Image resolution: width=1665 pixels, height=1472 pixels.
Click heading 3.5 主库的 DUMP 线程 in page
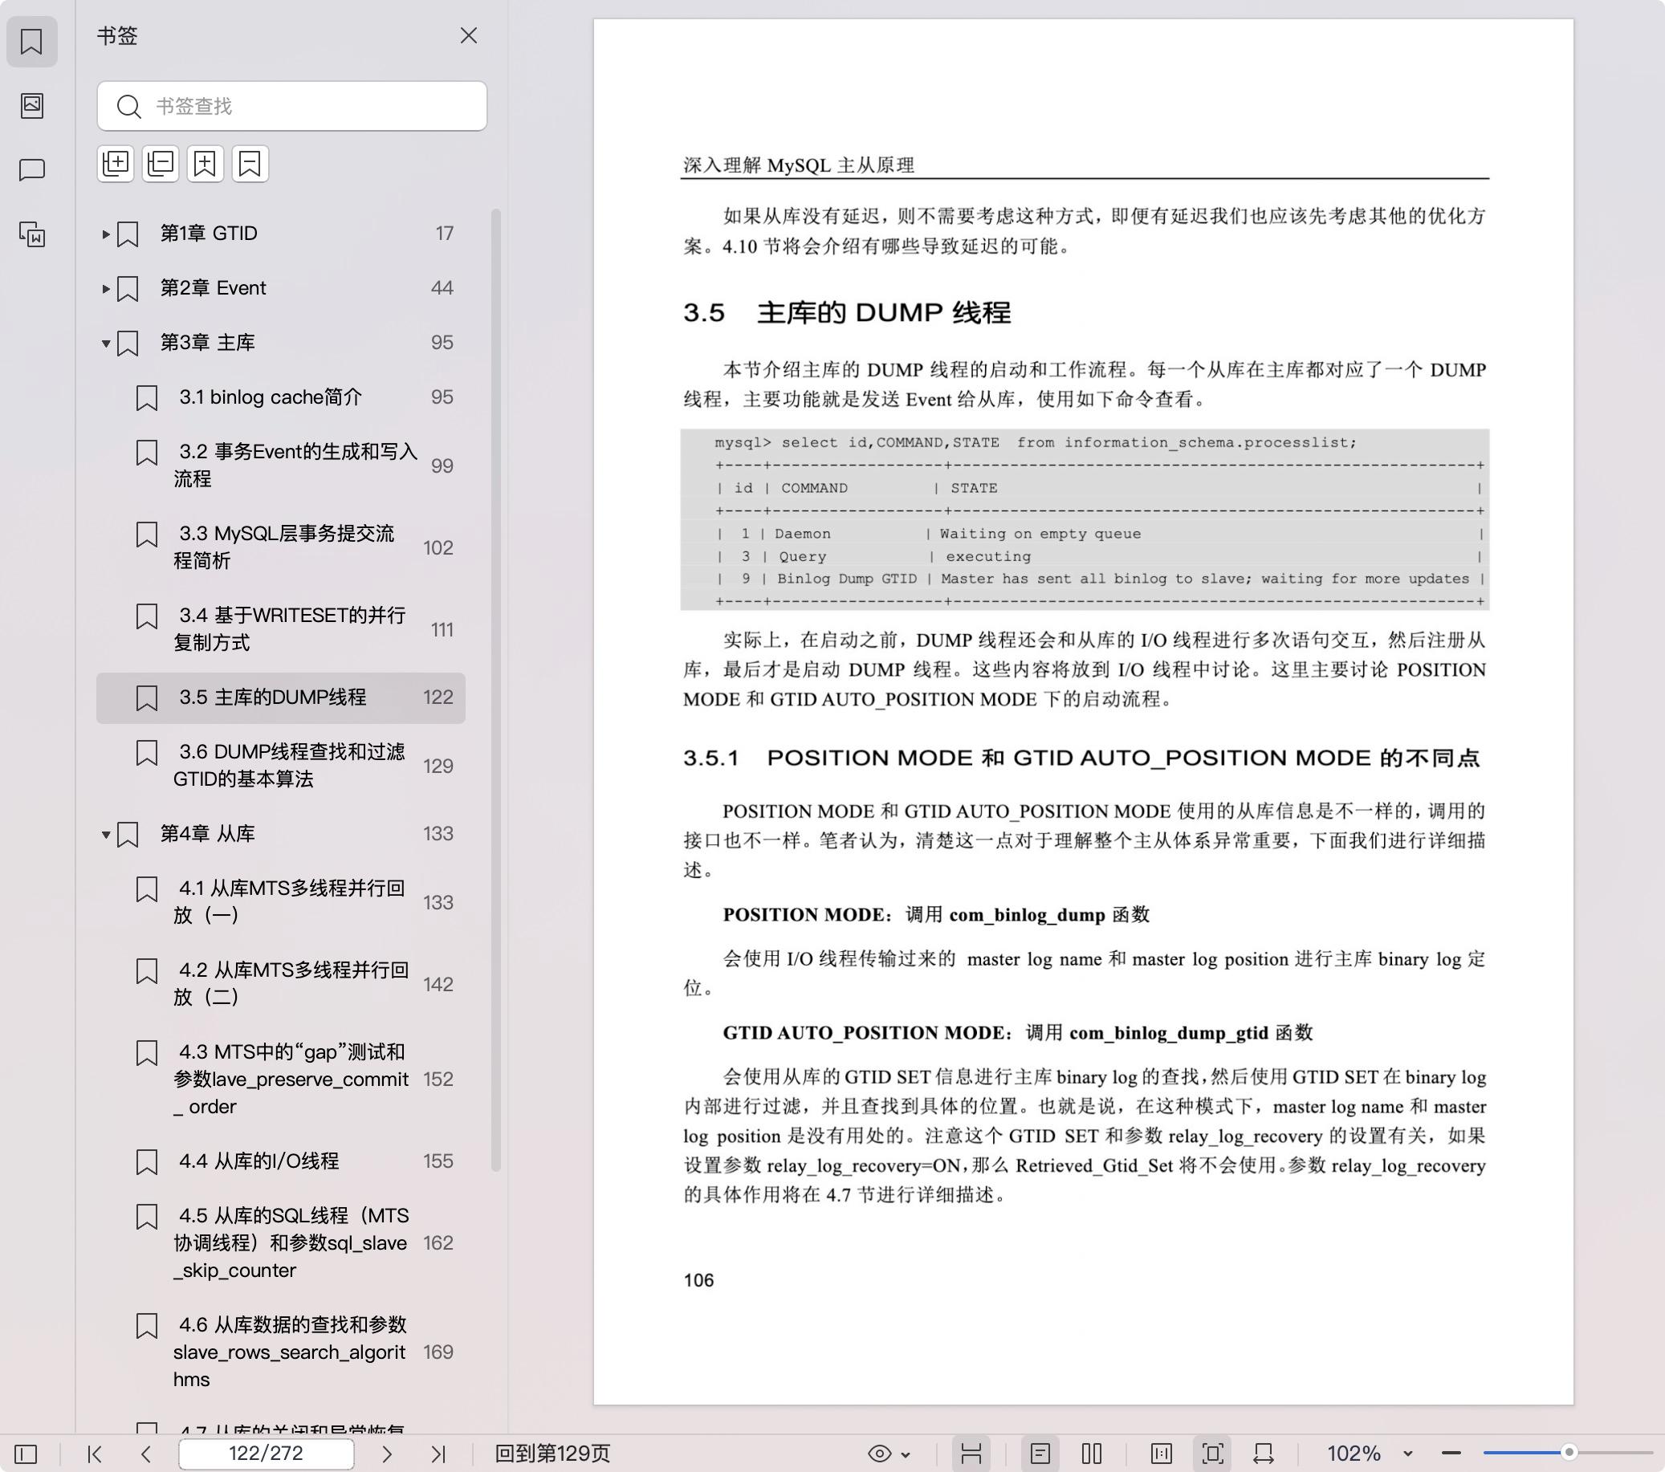tap(847, 313)
